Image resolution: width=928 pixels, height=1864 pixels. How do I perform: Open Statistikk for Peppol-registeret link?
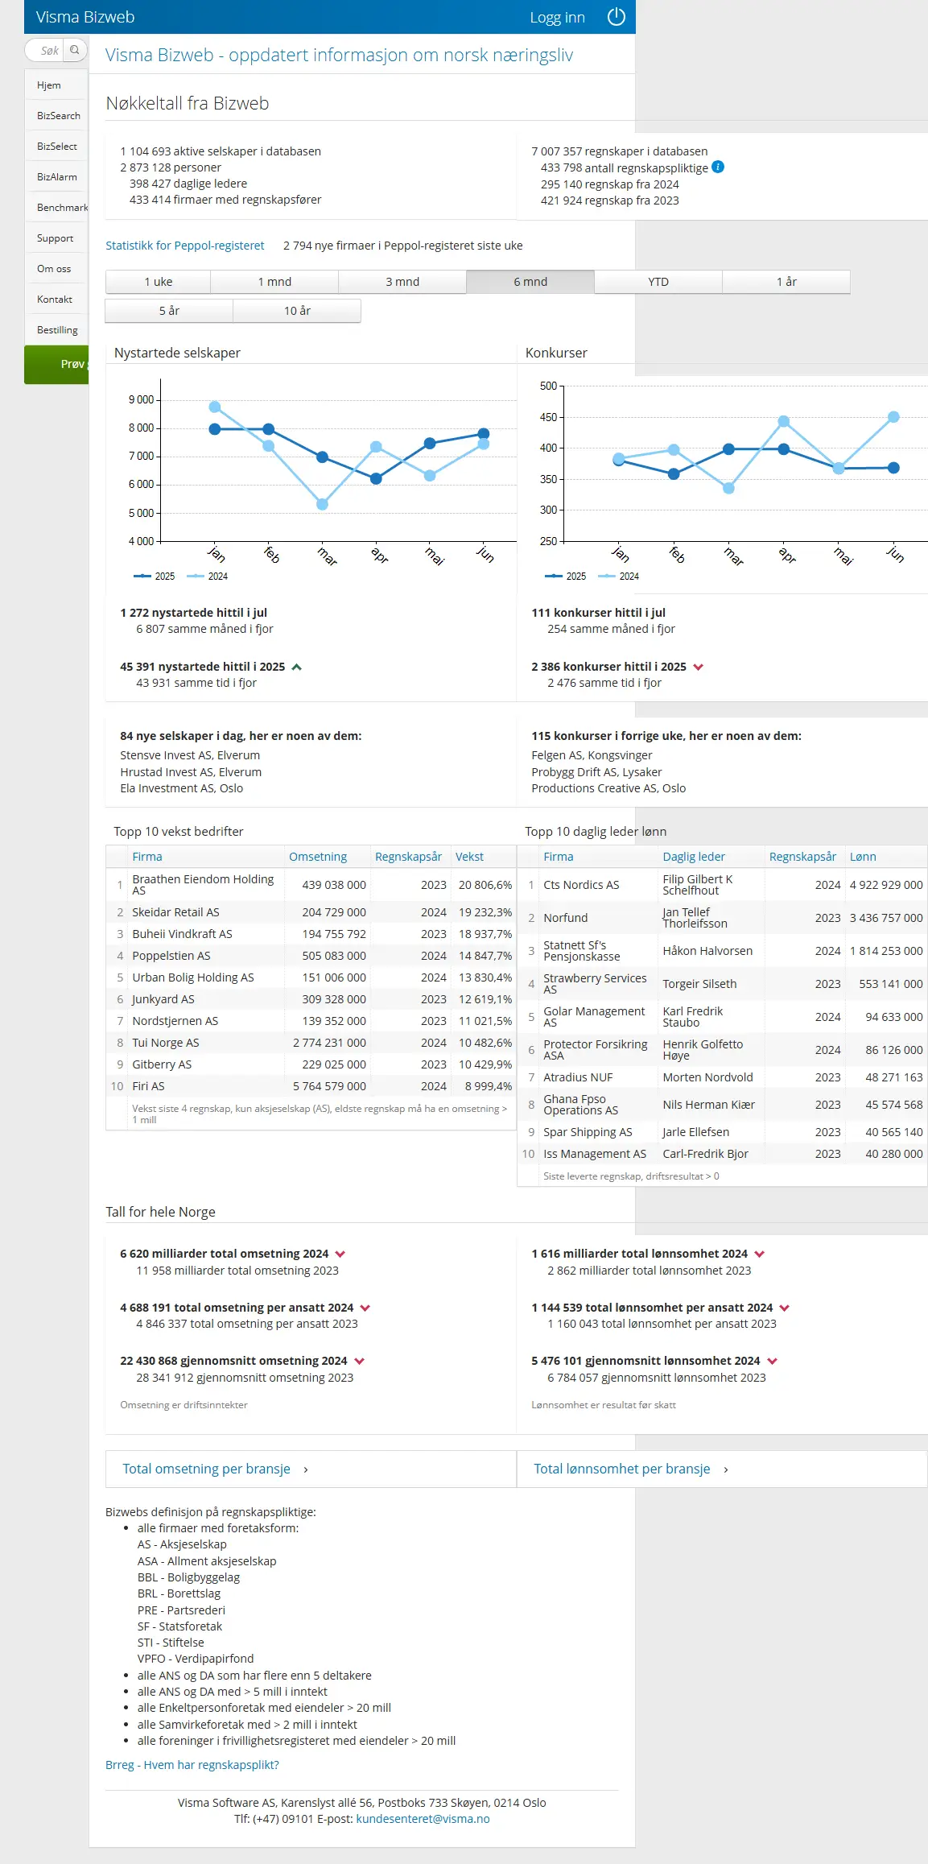185,246
